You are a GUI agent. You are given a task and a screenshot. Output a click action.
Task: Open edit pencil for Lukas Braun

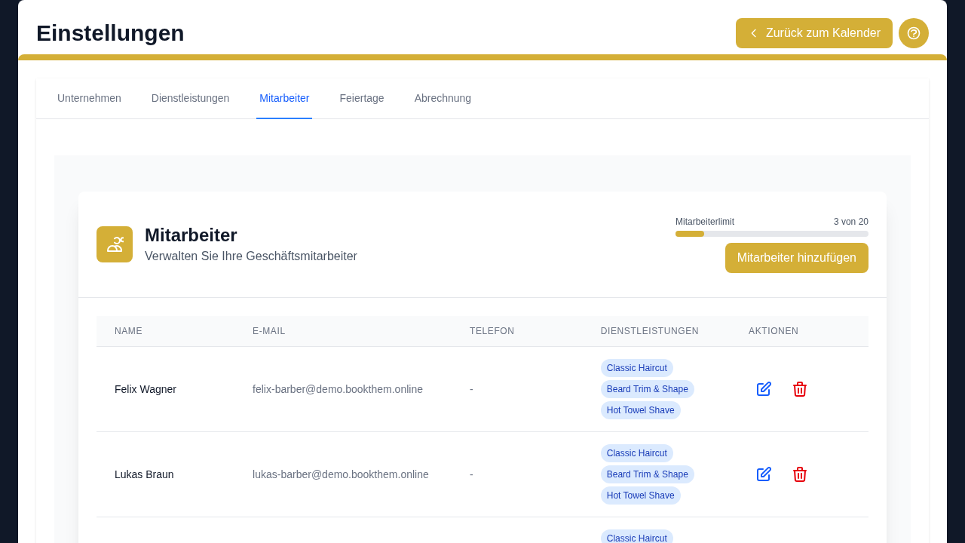coord(764,474)
